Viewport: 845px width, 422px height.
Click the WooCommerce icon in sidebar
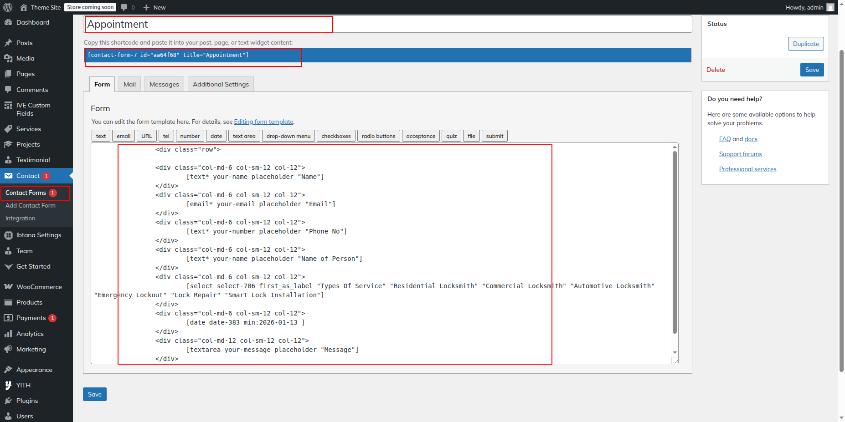click(8, 287)
